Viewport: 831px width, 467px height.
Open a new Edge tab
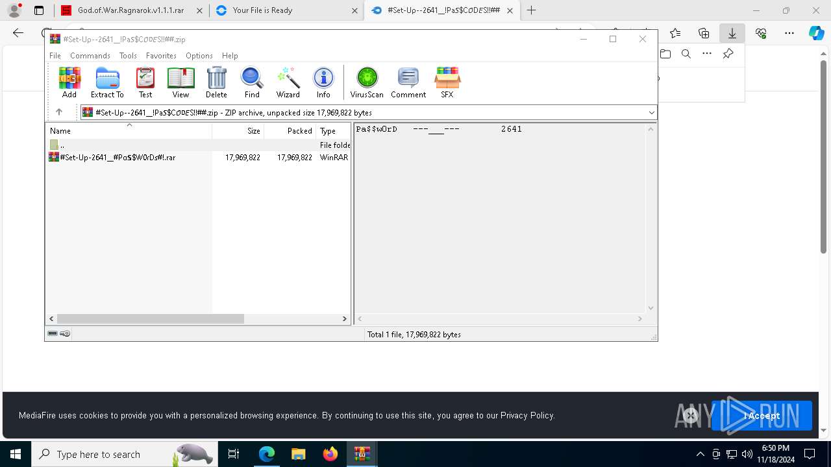tap(532, 10)
